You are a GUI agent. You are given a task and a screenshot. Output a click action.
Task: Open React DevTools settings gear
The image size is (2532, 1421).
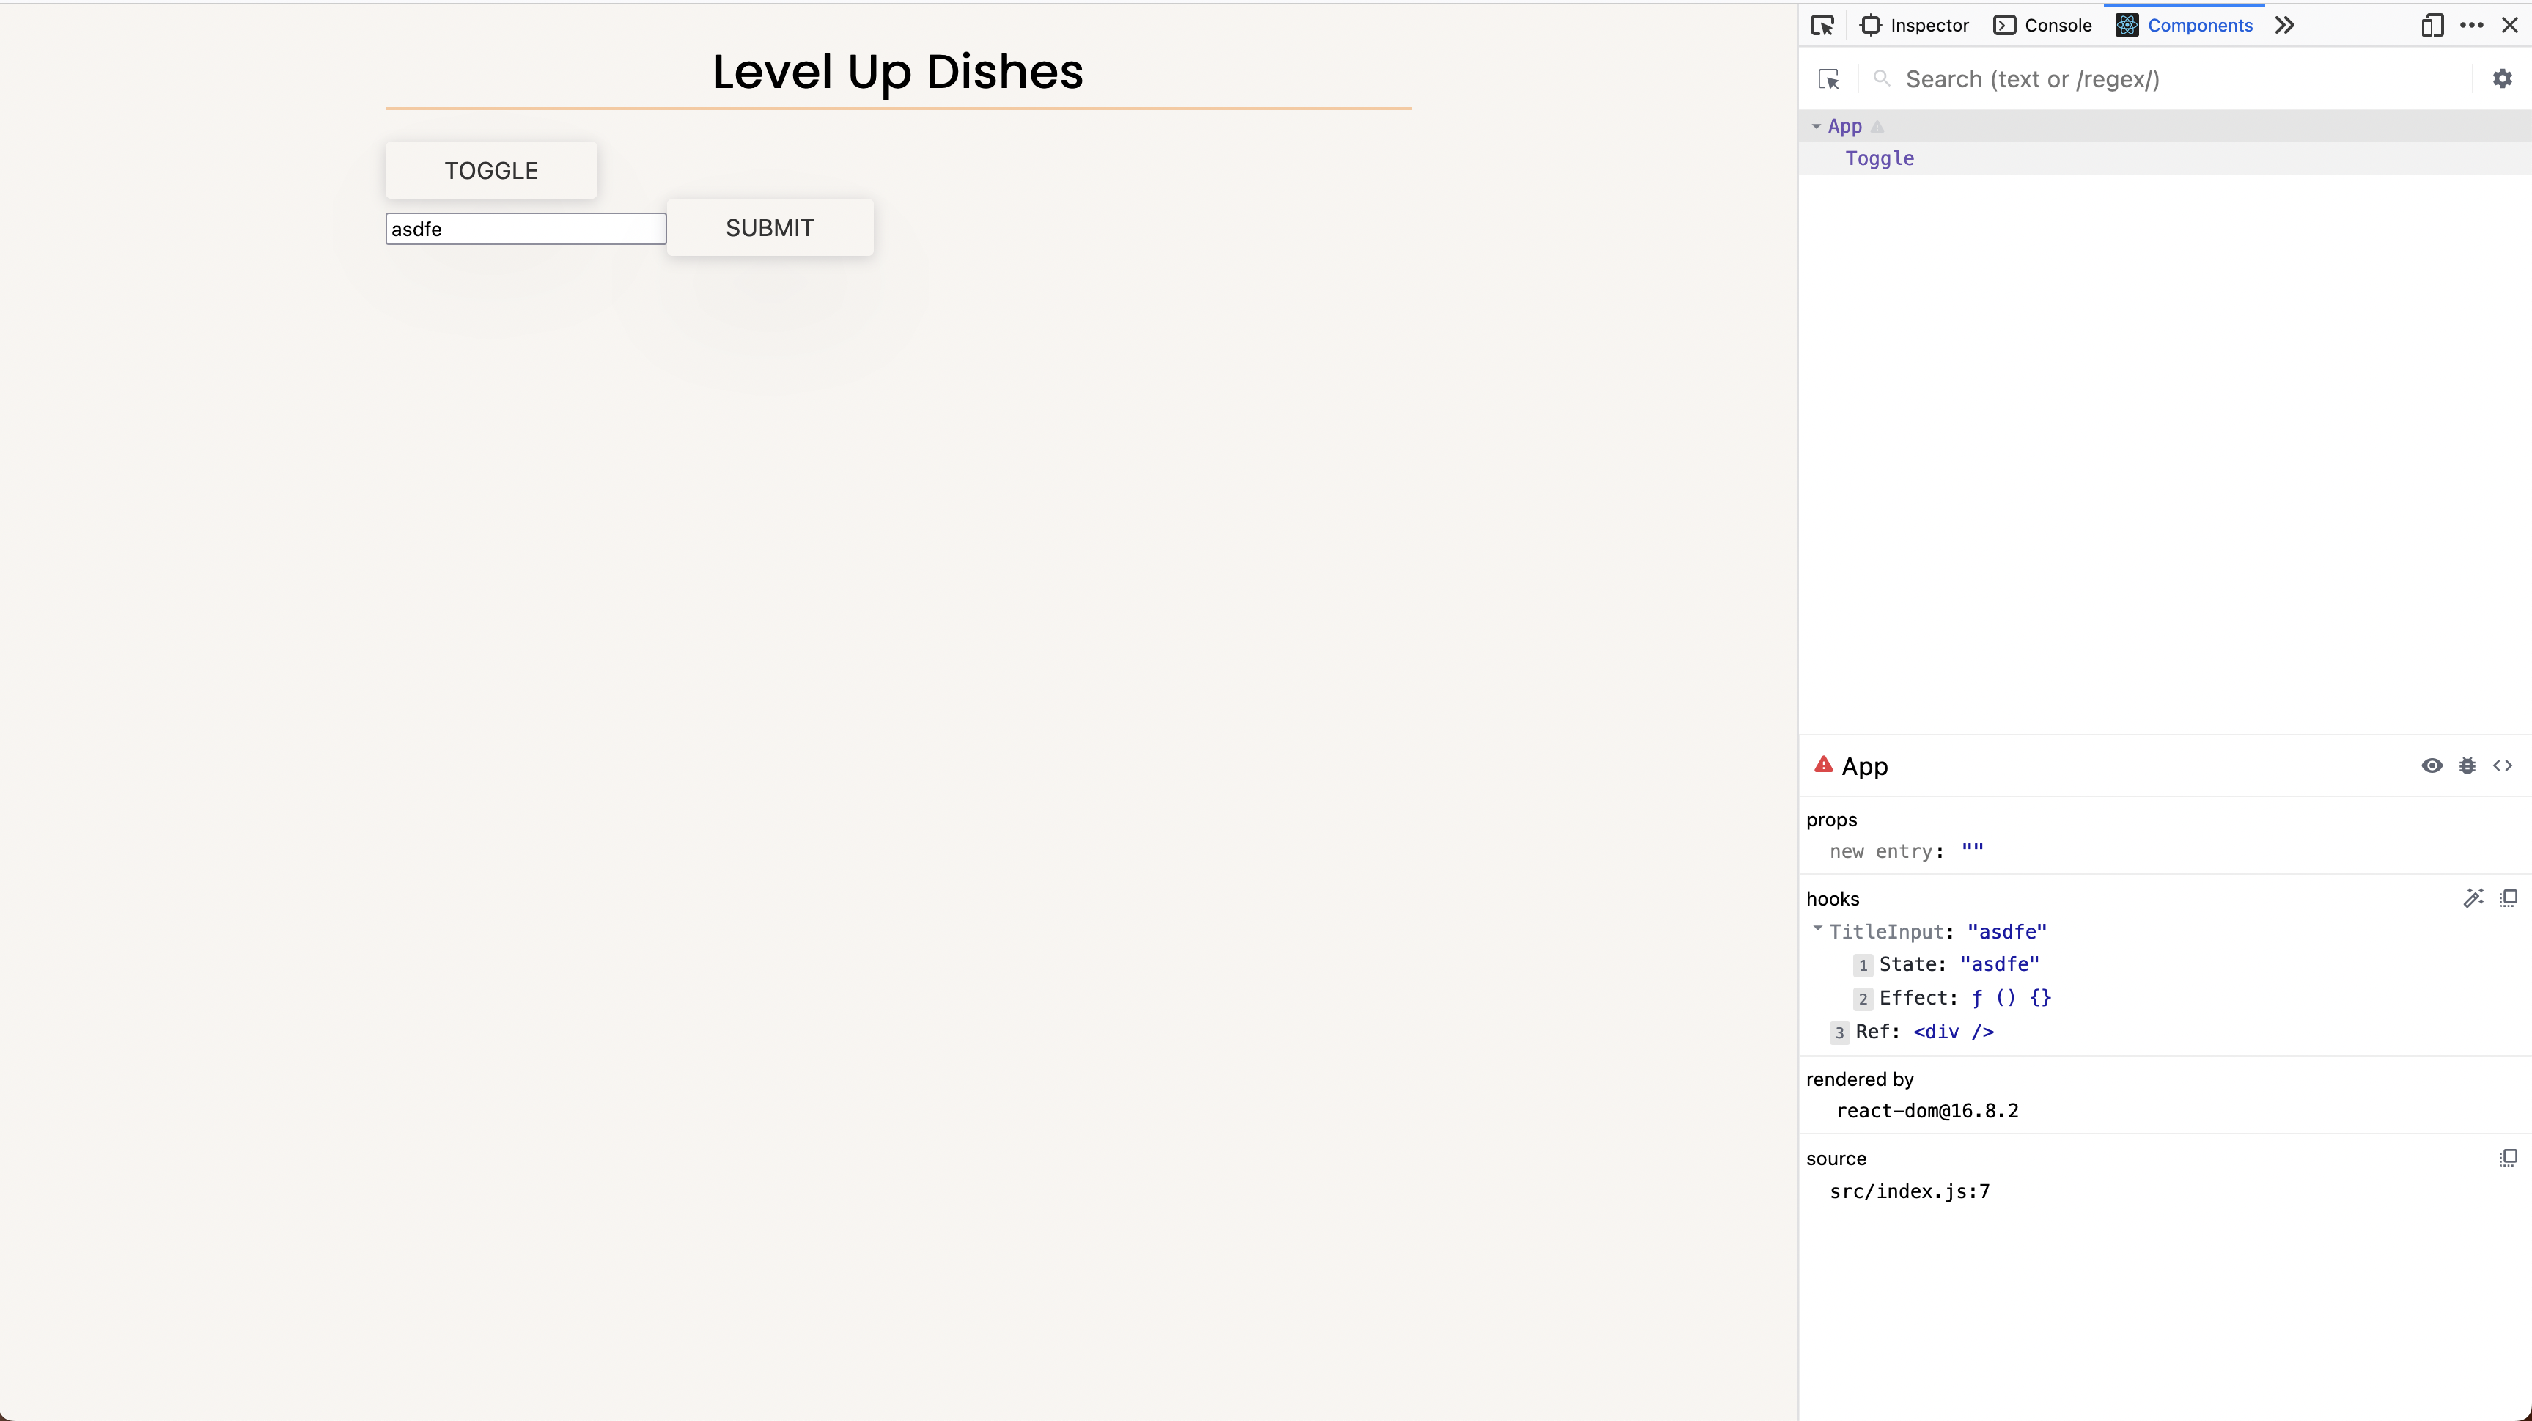coord(2503,78)
